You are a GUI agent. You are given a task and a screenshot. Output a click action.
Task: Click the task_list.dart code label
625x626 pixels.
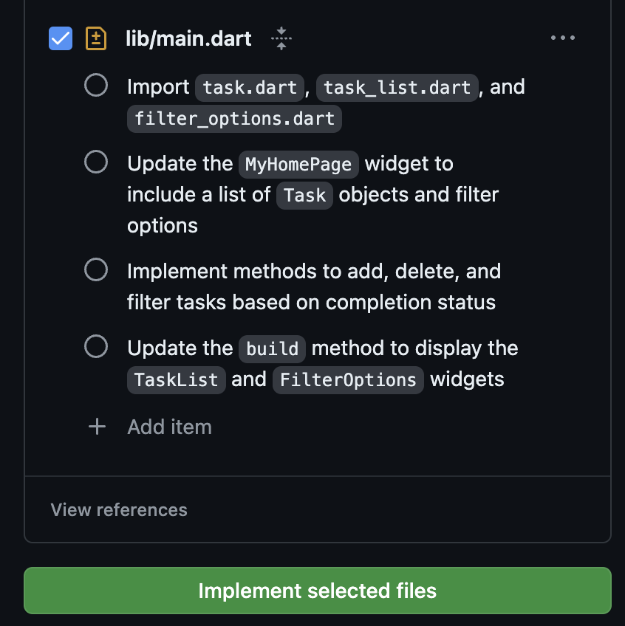(397, 88)
